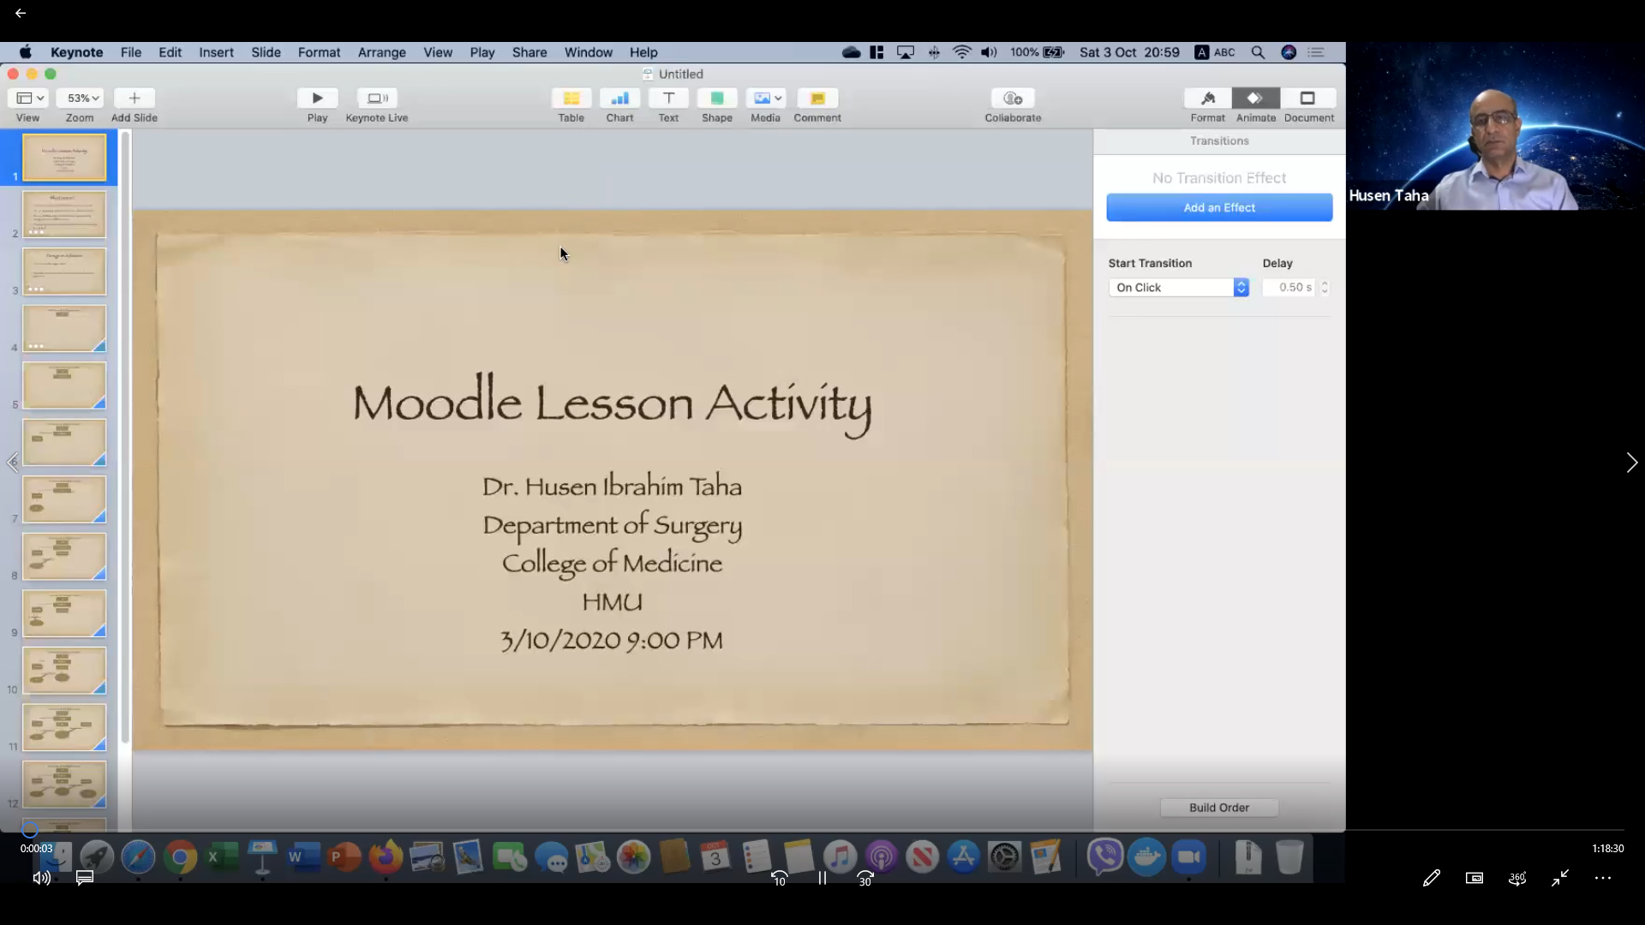The image size is (1645, 925).
Task: Click the Wi-Fi icon in menu bar
Action: [962, 52]
